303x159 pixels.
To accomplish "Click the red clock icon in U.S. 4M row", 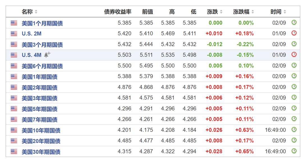I will point(294,54).
